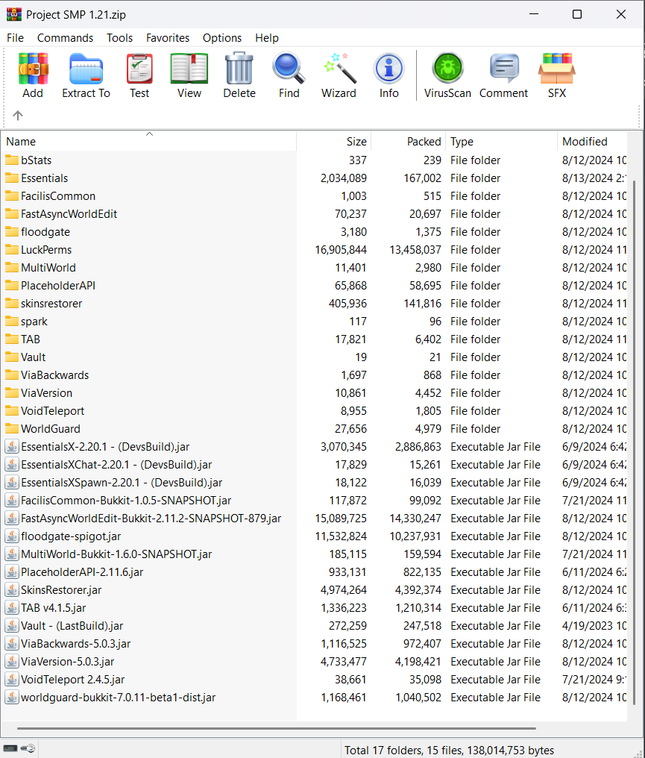Sort by the Name column header
The width and height of the screenshot is (645, 758).
click(x=149, y=142)
